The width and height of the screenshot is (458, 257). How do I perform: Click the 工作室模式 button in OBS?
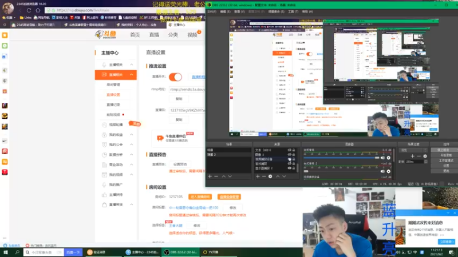click(443, 160)
